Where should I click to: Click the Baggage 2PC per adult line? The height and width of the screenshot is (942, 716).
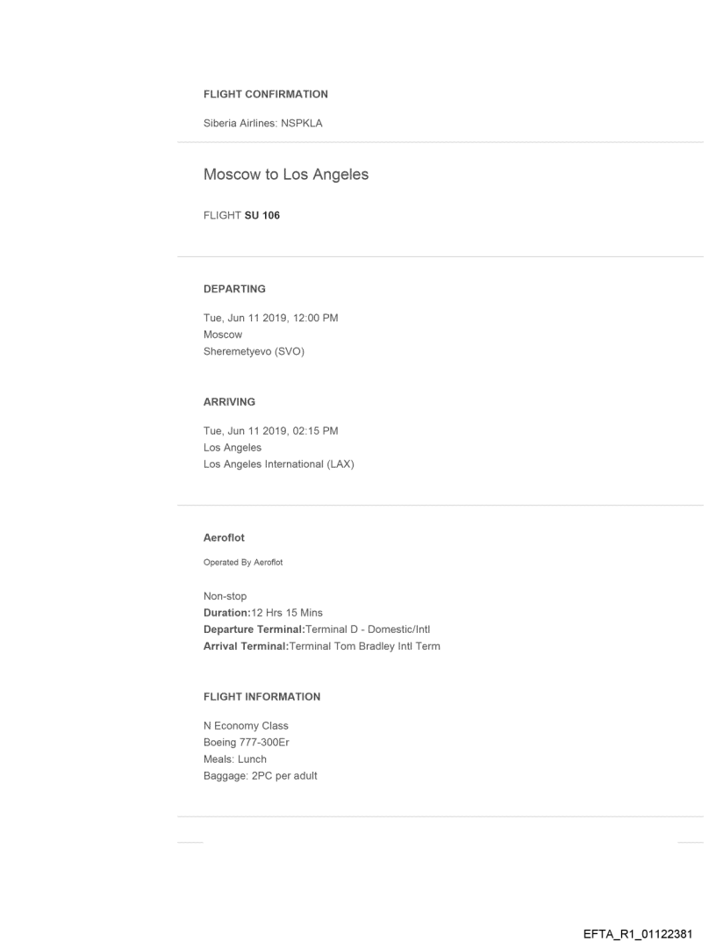(260, 775)
